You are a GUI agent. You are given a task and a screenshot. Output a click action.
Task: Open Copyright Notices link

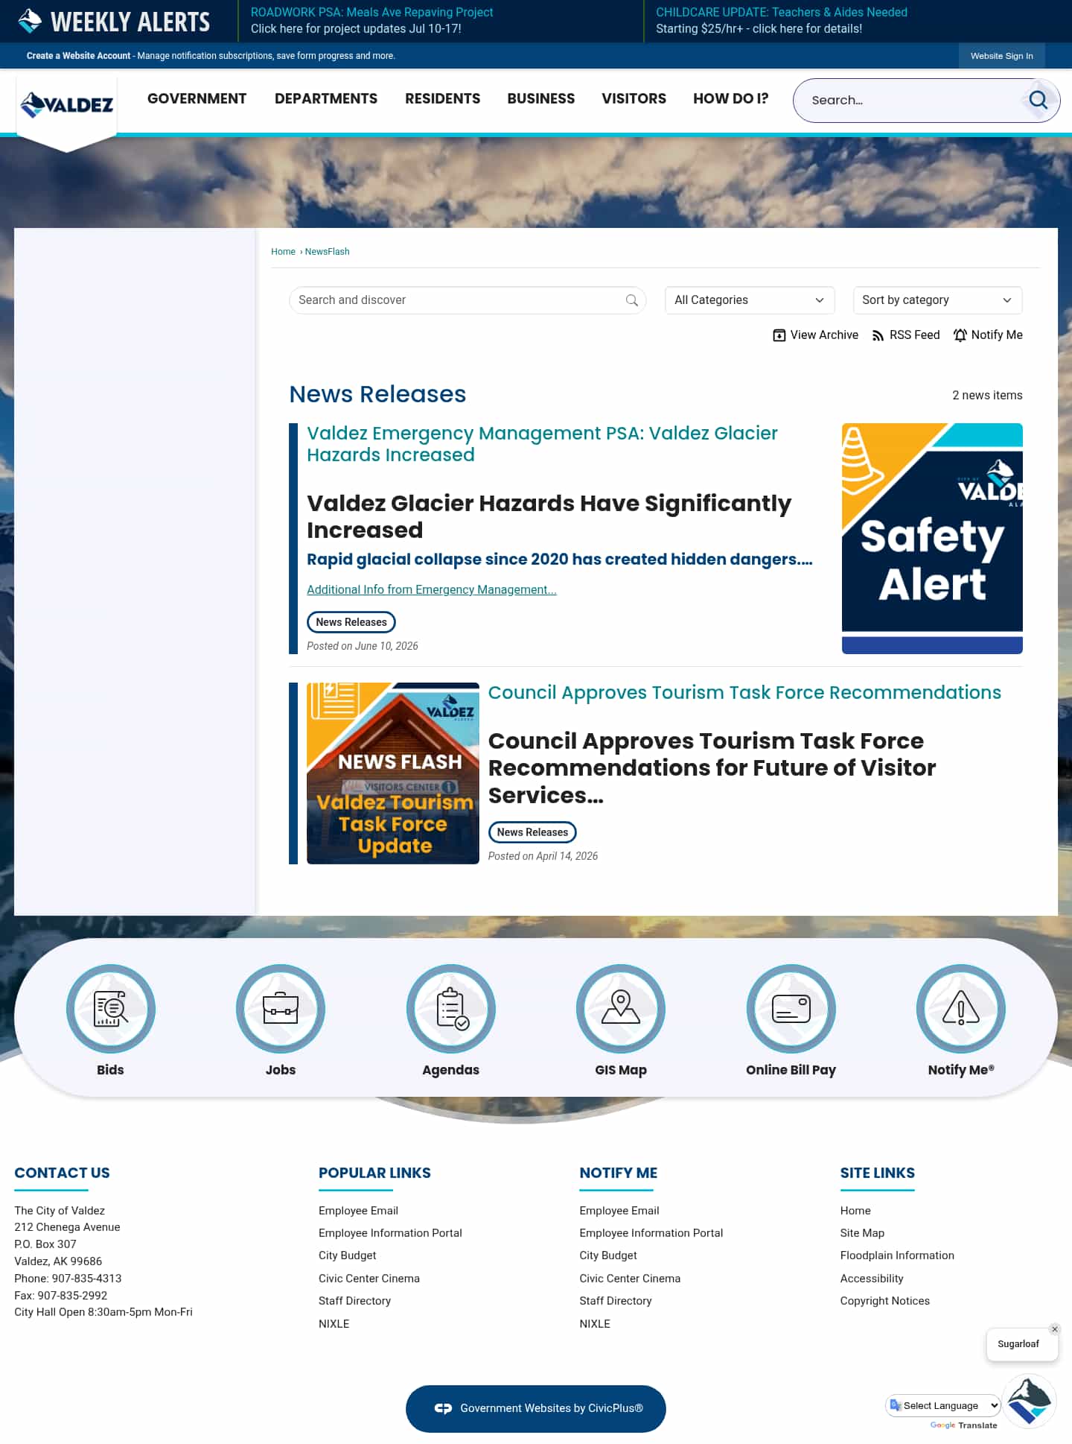pyautogui.click(x=885, y=1301)
